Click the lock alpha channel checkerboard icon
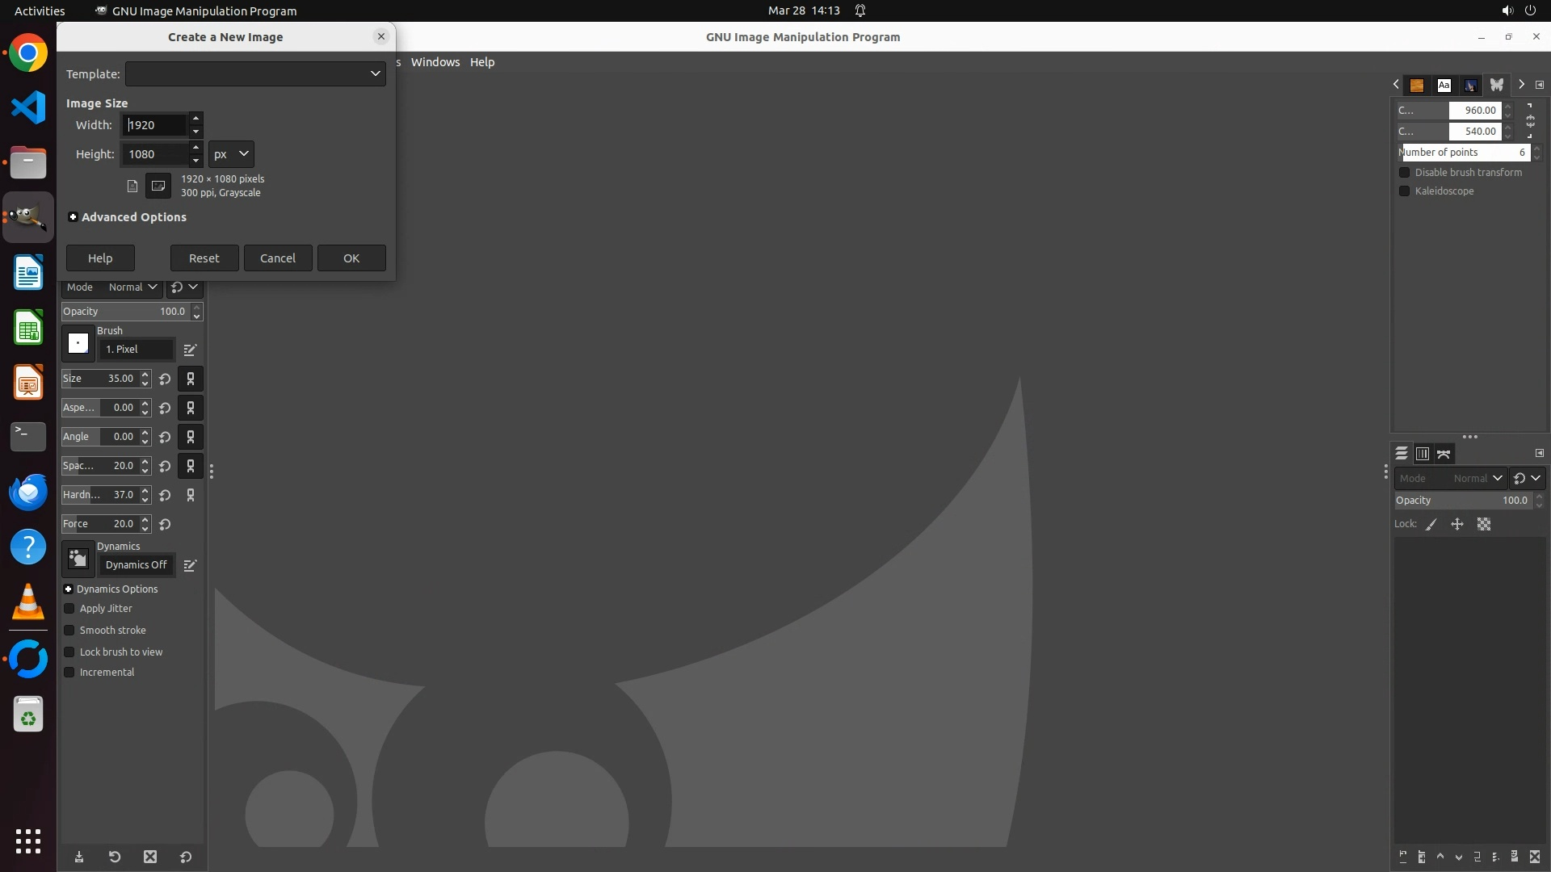Viewport: 1551px width, 872px height. 1484,525
